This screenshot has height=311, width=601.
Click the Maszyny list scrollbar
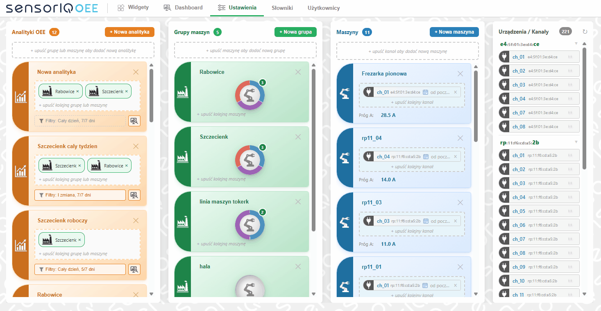(x=476, y=107)
